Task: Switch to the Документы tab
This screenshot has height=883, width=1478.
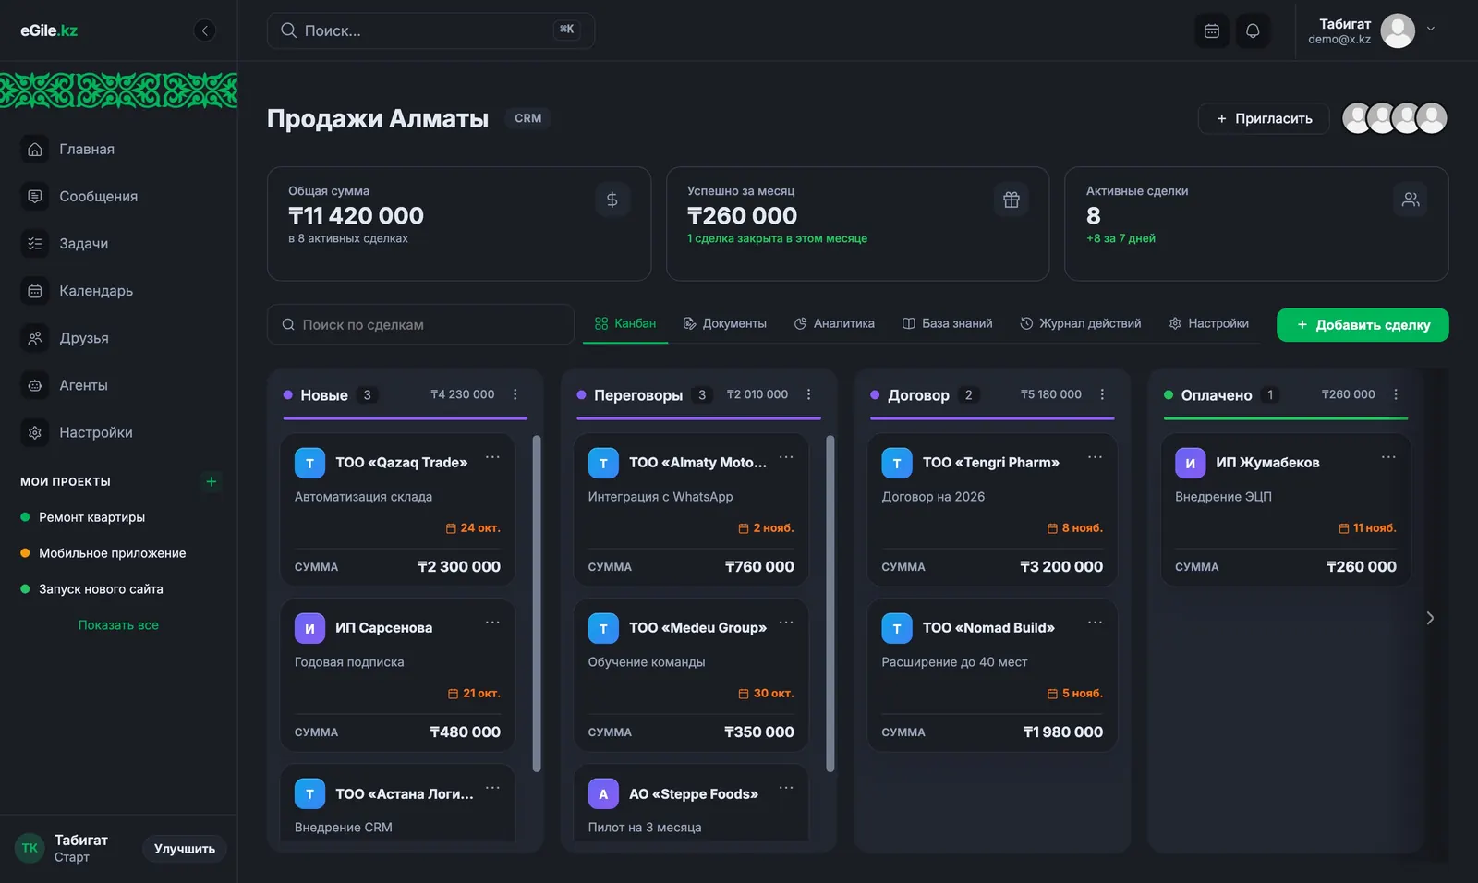Action: coord(725,324)
